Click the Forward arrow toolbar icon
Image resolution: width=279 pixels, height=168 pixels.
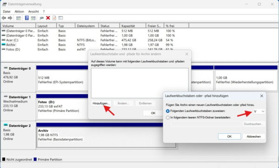tap(10, 18)
